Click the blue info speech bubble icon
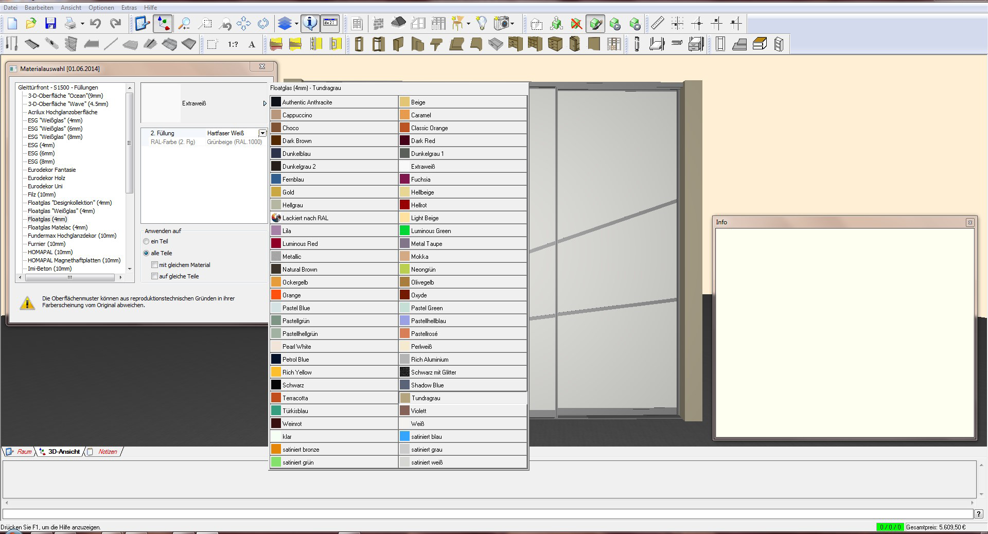 [x=310, y=24]
